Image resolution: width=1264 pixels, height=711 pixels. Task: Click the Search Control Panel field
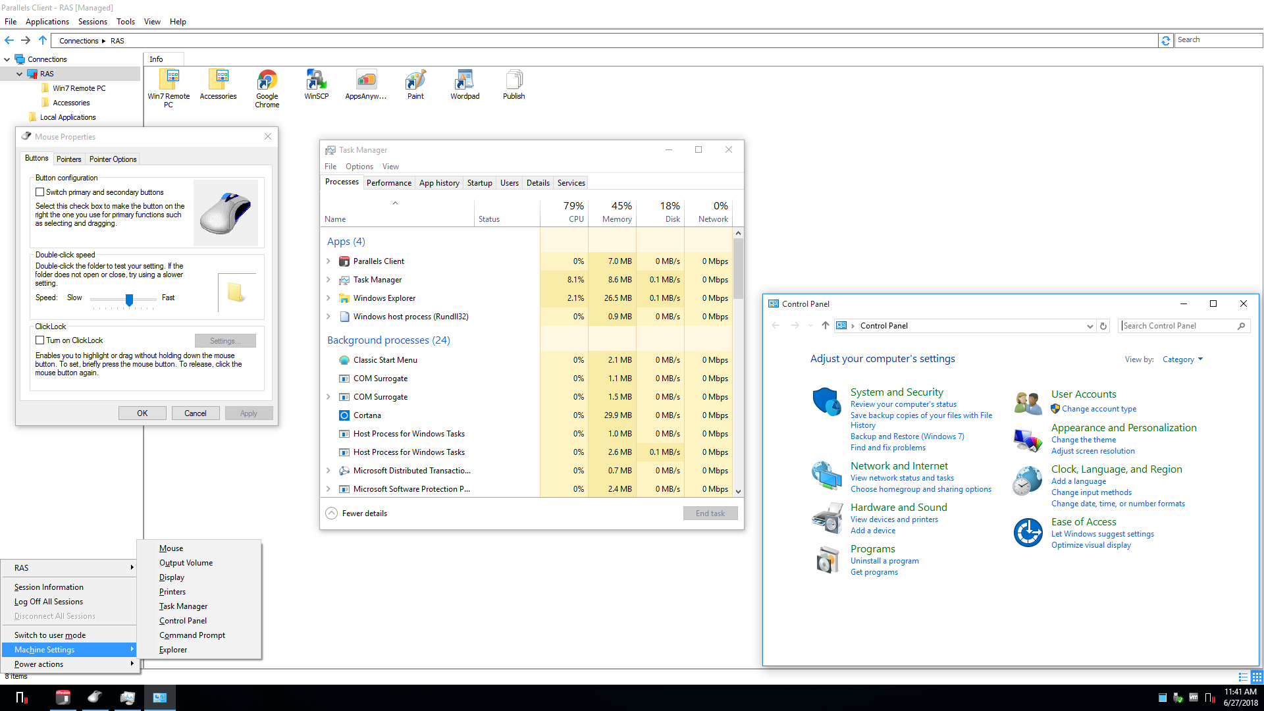point(1178,326)
